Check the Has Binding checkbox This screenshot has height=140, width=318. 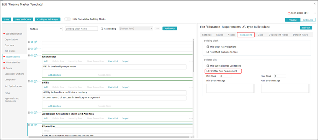[102, 29]
